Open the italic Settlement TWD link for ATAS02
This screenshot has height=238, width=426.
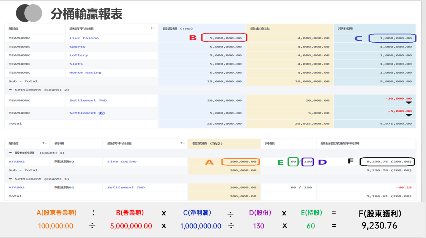[x=126, y=187]
